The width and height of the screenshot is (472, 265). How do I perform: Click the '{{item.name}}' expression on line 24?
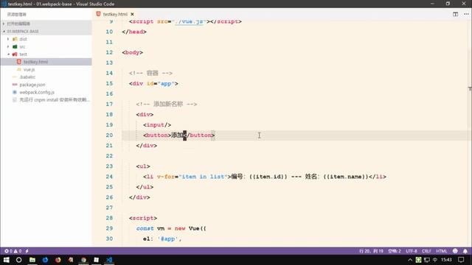click(346, 177)
